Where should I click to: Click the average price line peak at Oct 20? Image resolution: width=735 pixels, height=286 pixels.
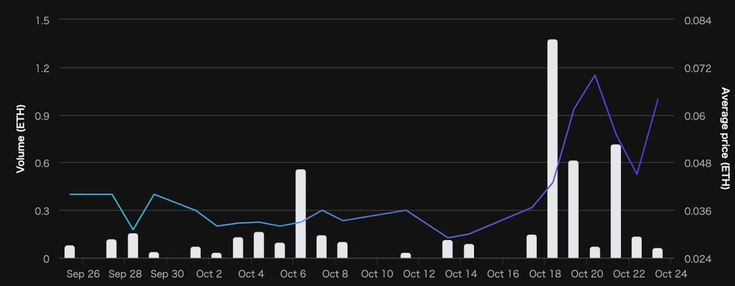pos(595,75)
